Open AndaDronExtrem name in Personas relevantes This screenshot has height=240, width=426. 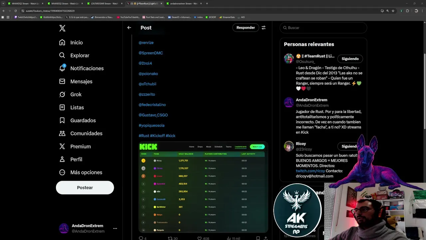[x=312, y=100]
